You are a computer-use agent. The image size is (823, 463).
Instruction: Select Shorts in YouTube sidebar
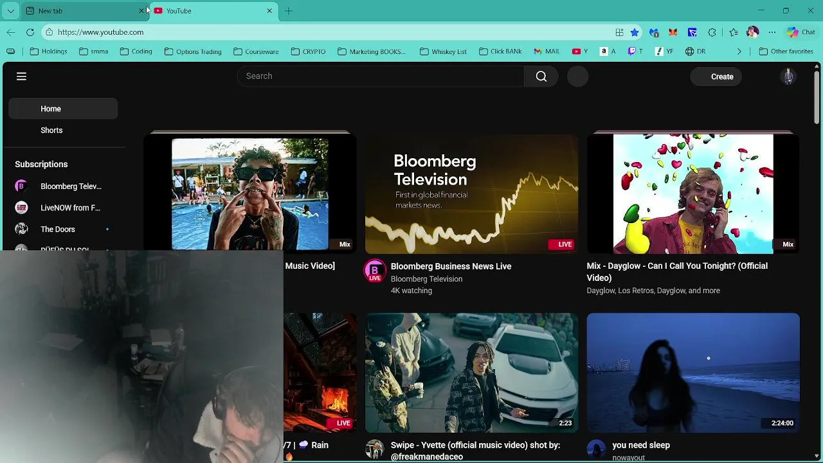click(x=63, y=130)
